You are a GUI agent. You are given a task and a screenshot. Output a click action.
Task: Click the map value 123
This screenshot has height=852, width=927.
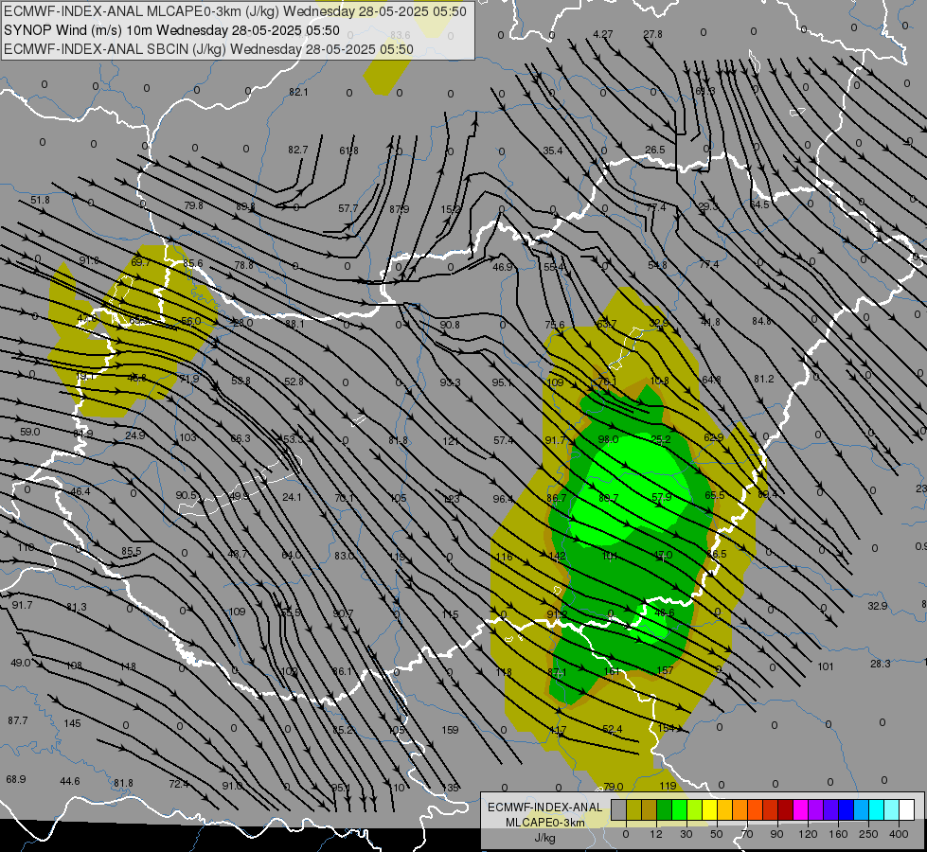tap(451, 499)
